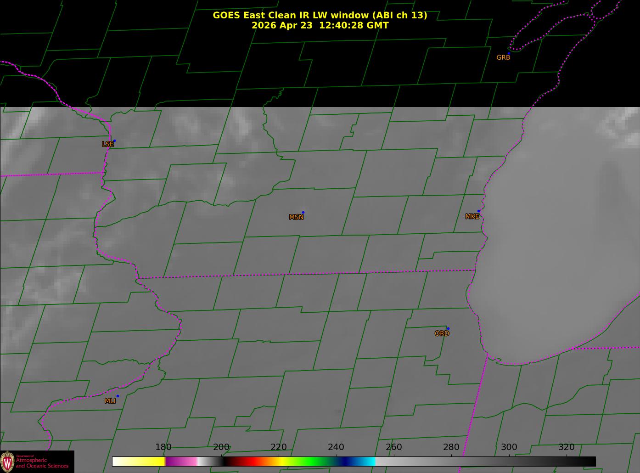The width and height of the screenshot is (640, 473).
Task: Click the 2026 Apr 23 timestamp line
Action: [320, 25]
